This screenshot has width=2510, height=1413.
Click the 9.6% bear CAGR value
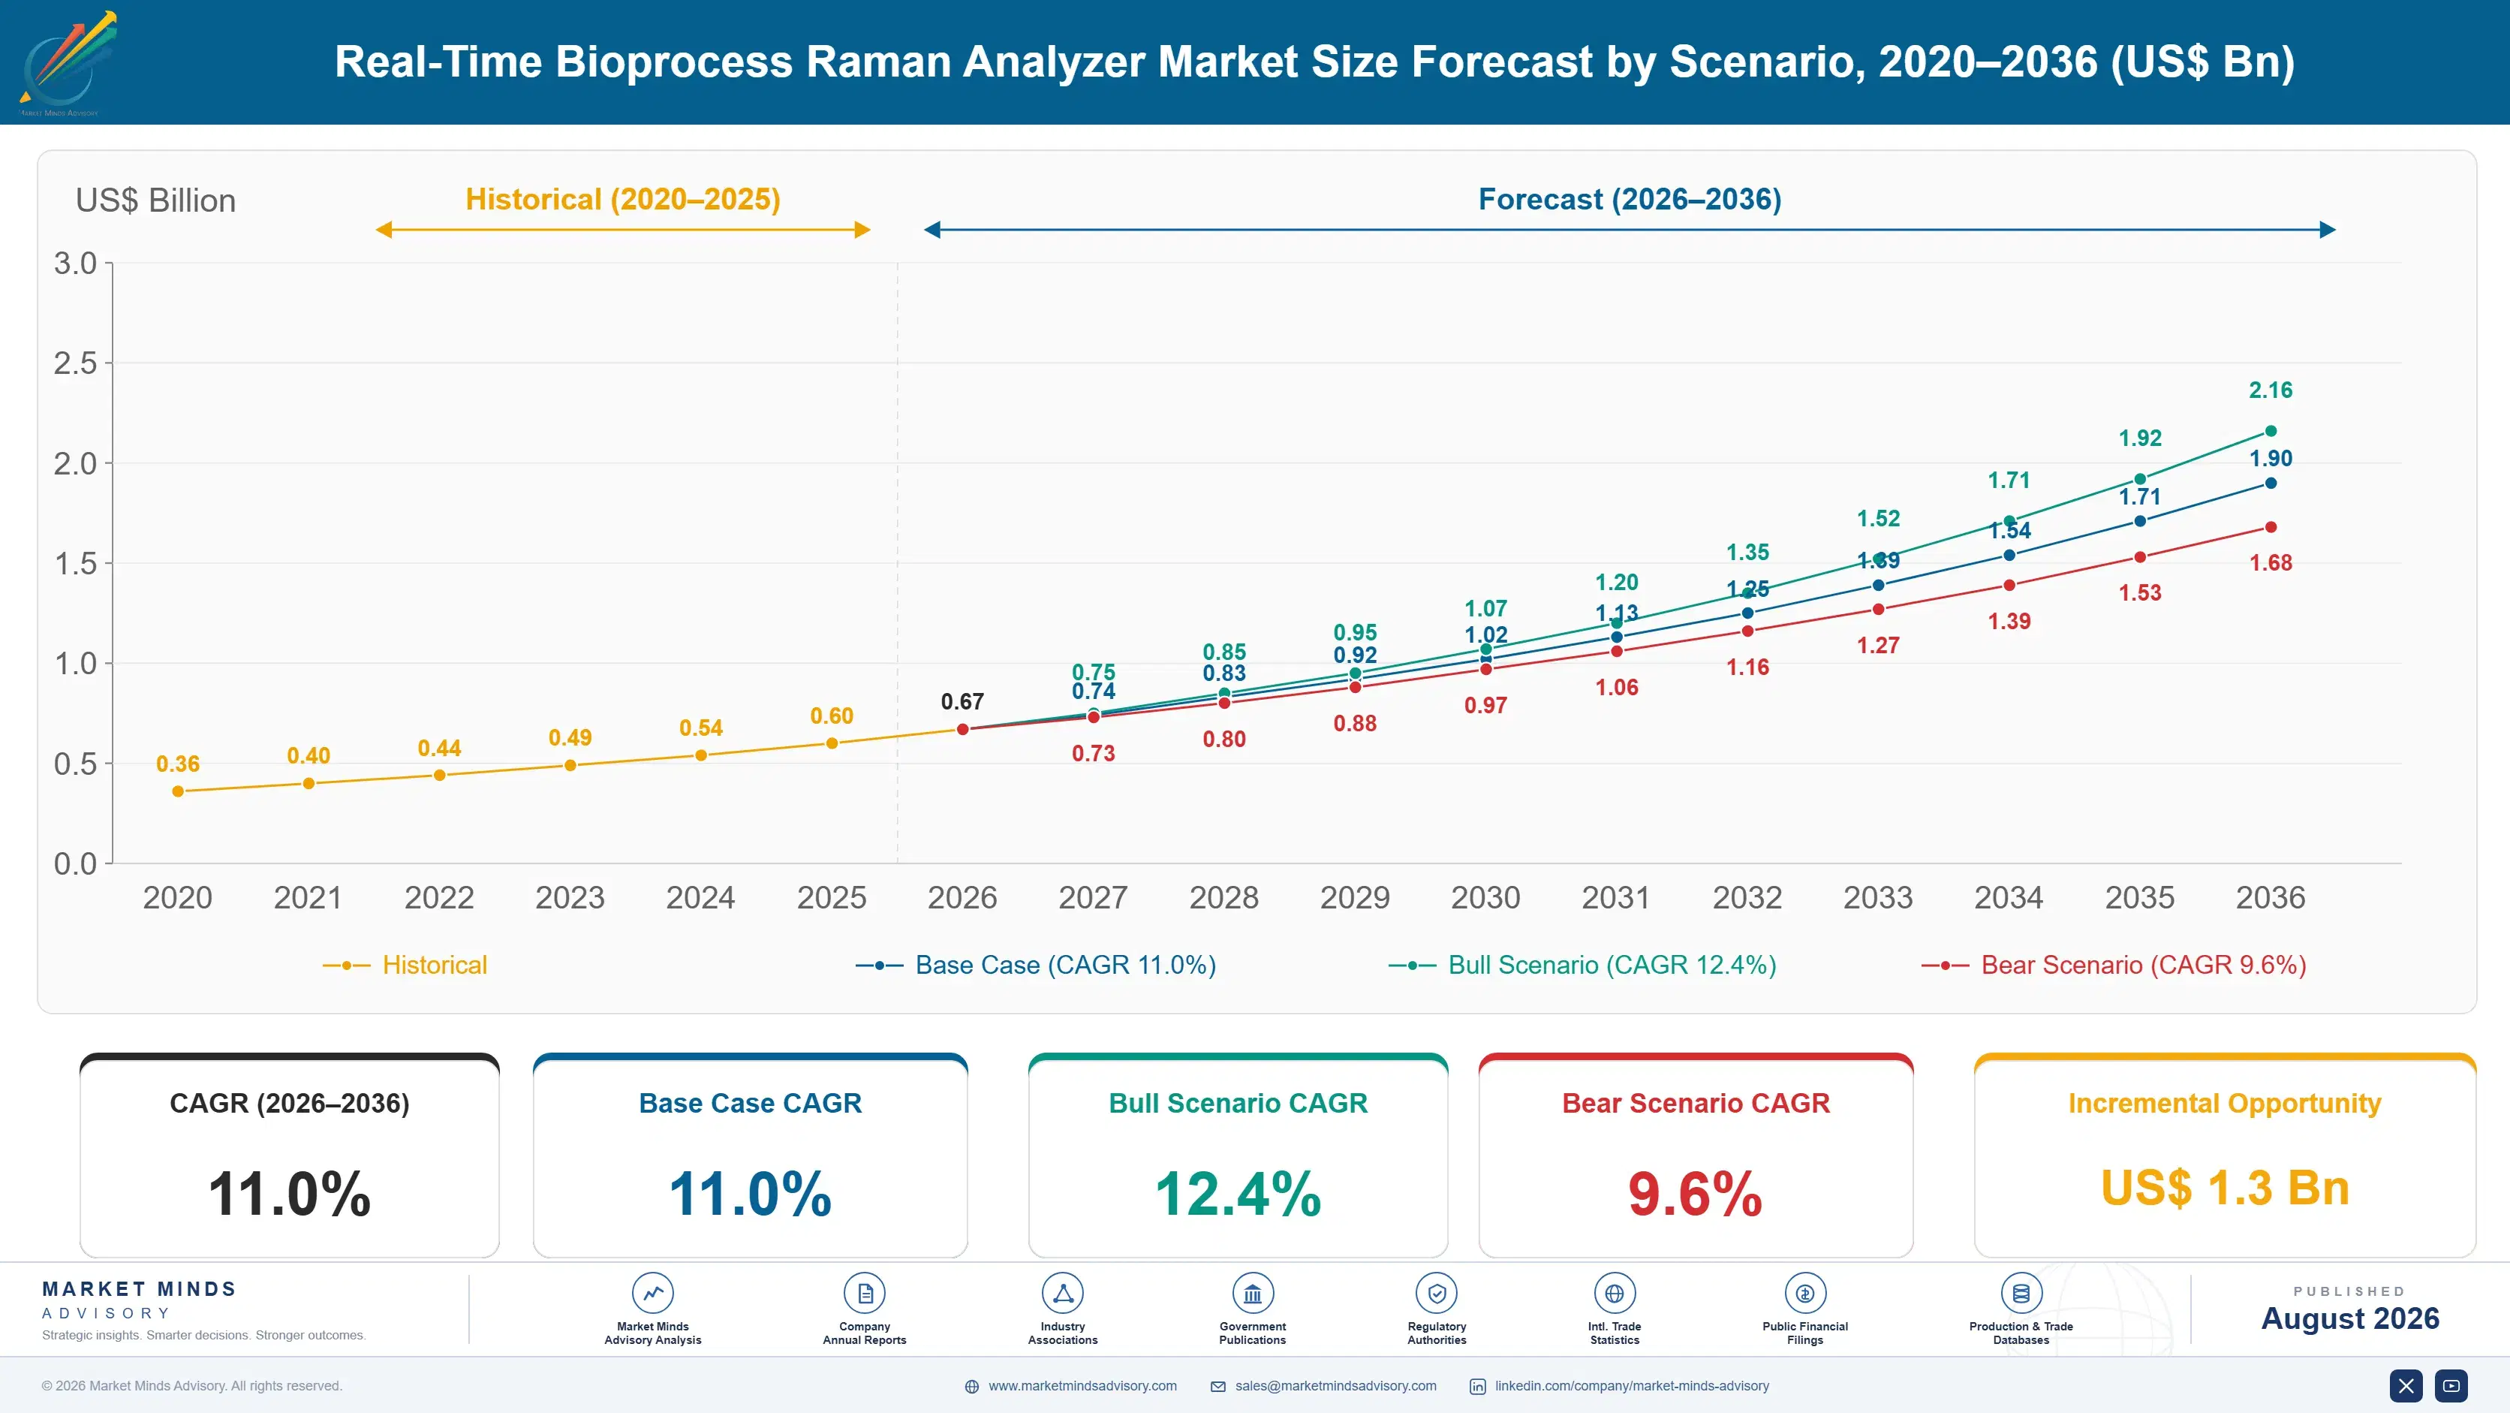tap(1696, 1194)
